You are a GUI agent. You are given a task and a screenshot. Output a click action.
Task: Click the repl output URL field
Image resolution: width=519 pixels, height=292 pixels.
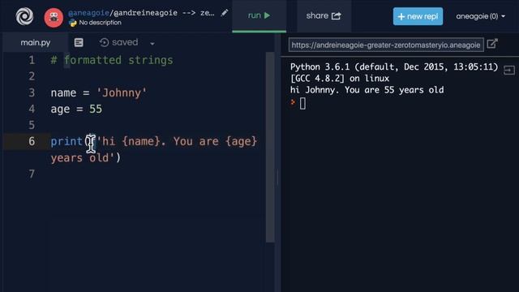(386, 45)
